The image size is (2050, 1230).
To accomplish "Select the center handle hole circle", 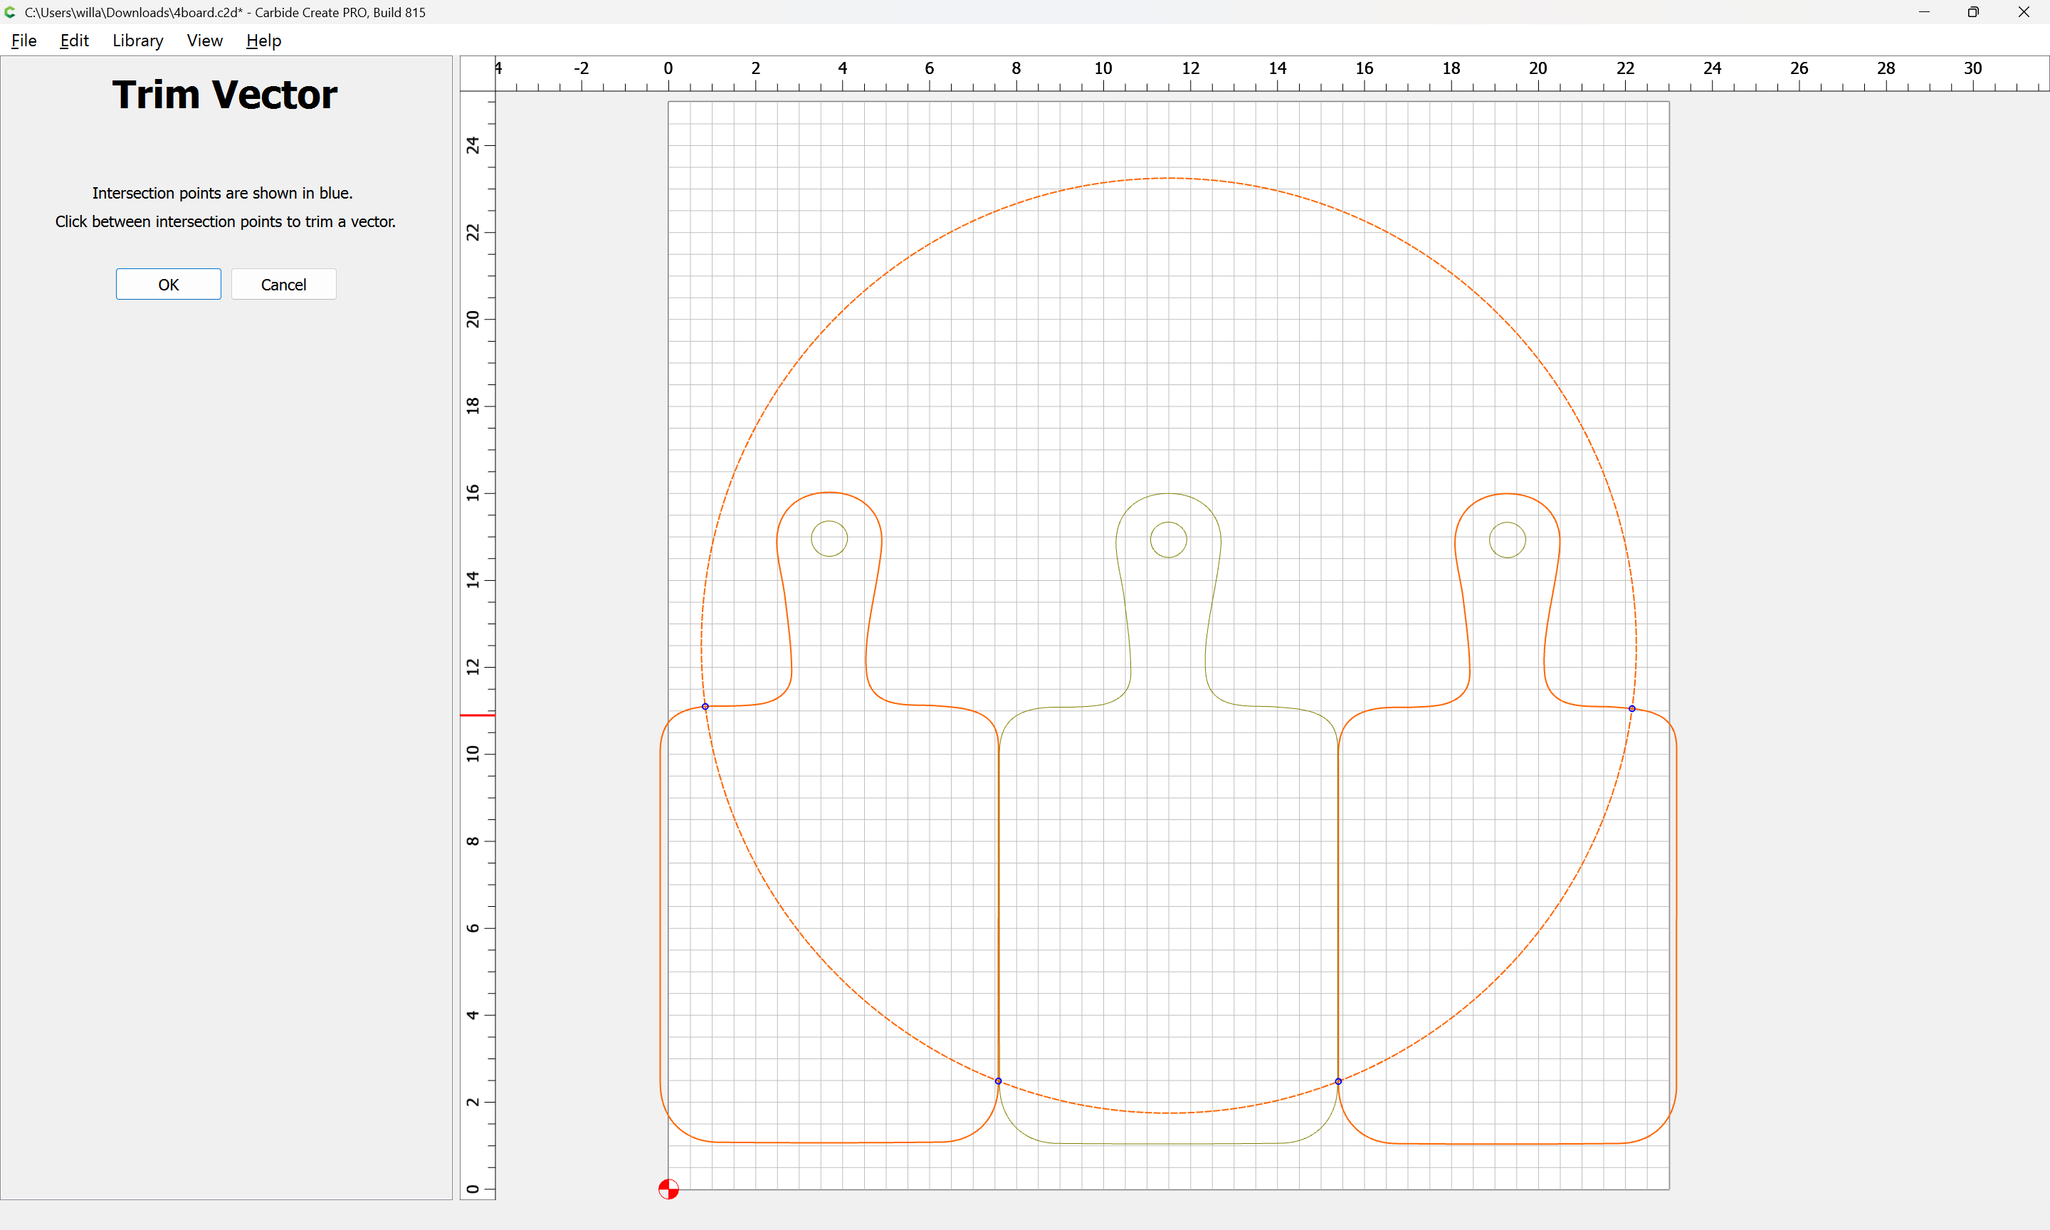I will click(1168, 540).
